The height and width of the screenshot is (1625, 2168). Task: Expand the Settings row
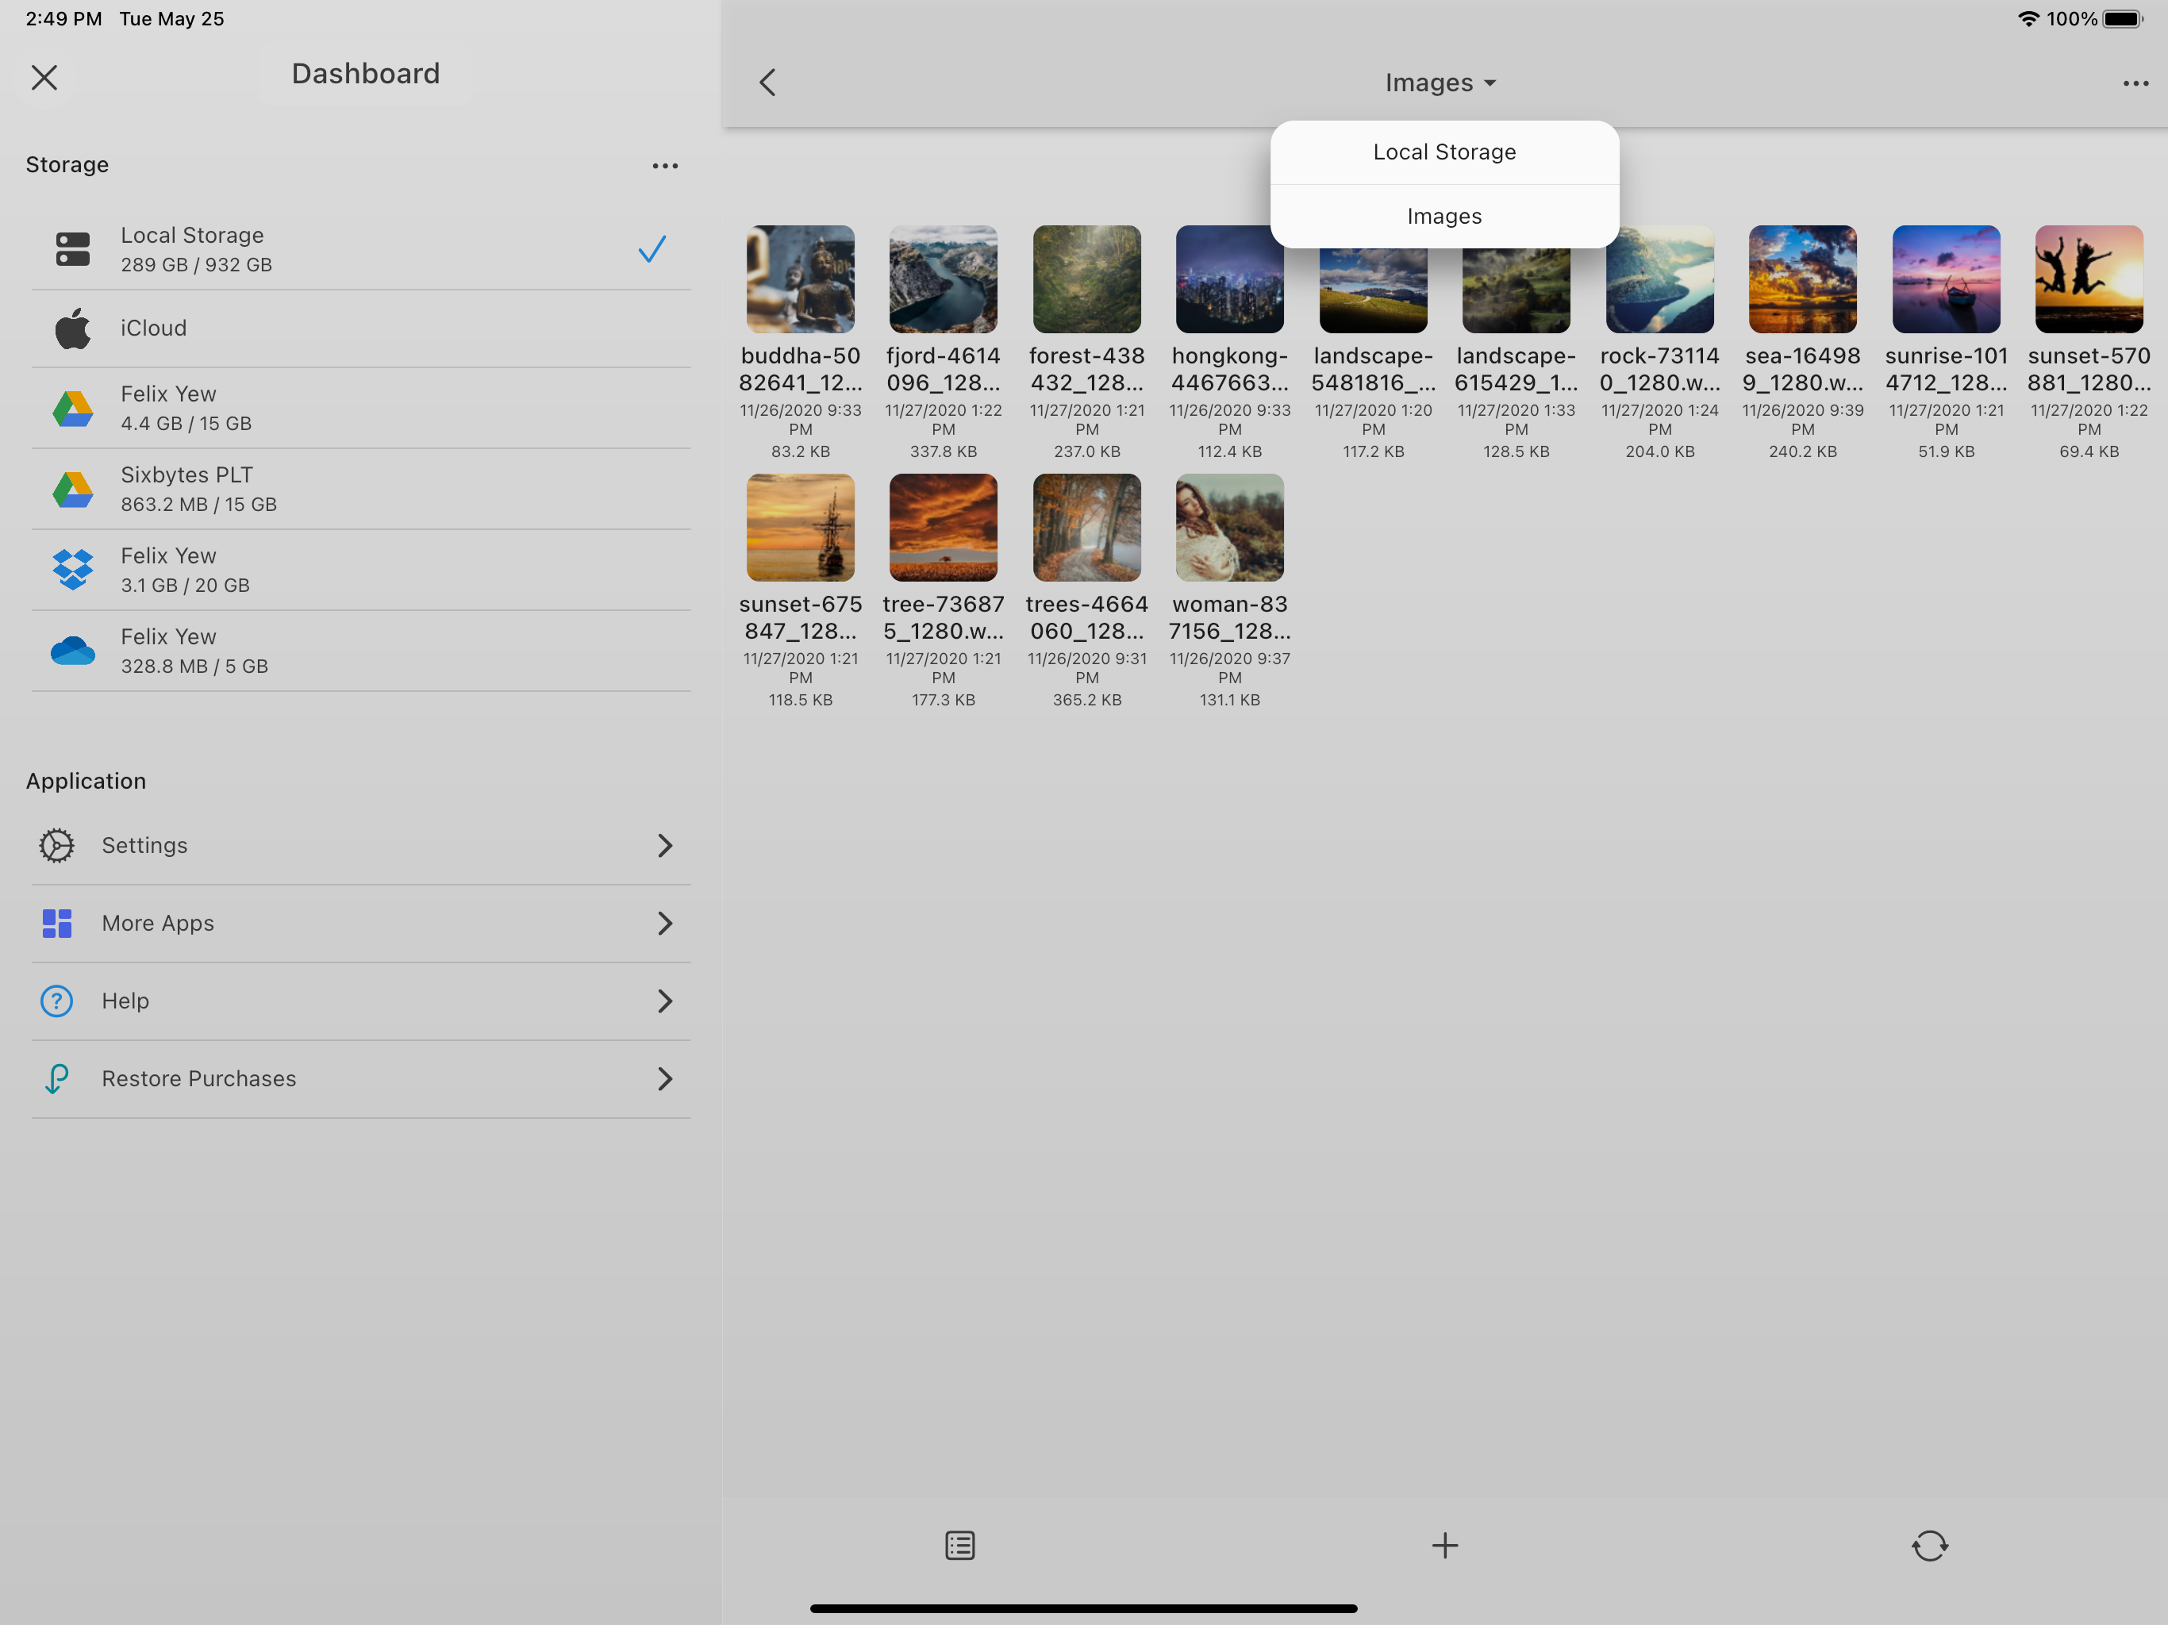click(x=359, y=845)
